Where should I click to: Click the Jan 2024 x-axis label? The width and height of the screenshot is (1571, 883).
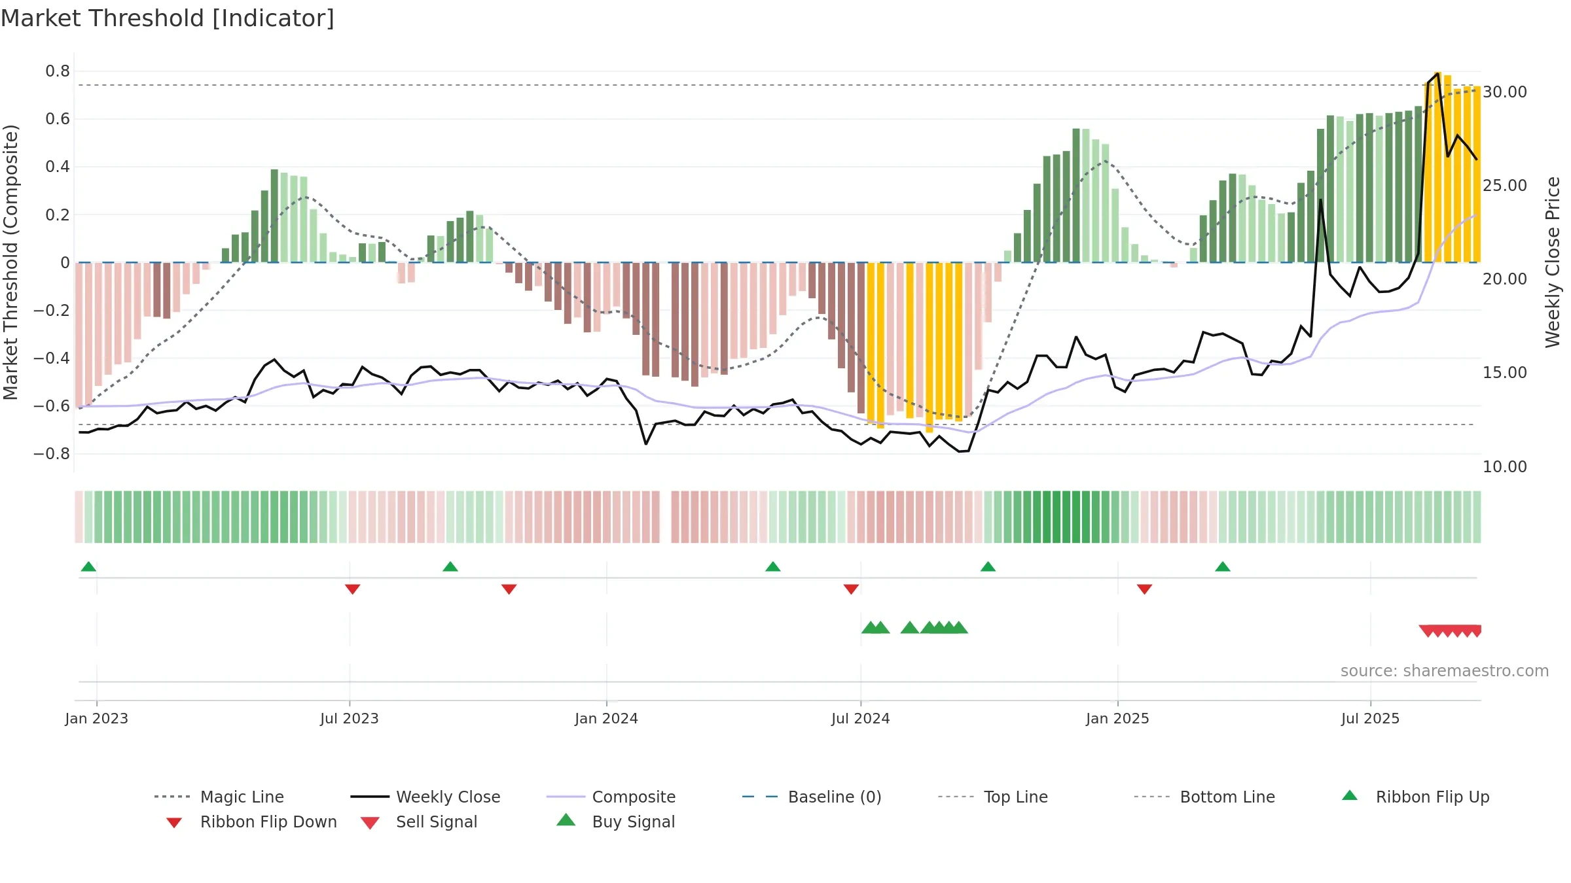(x=606, y=718)
